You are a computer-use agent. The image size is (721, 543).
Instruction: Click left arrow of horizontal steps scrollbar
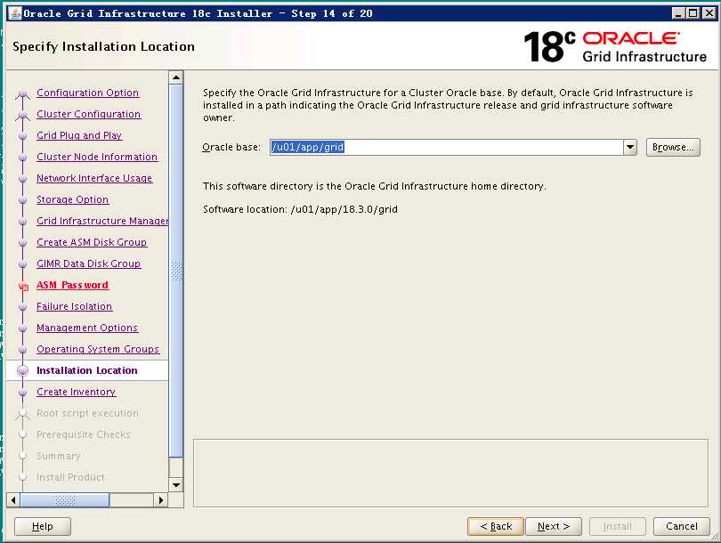[x=13, y=499]
